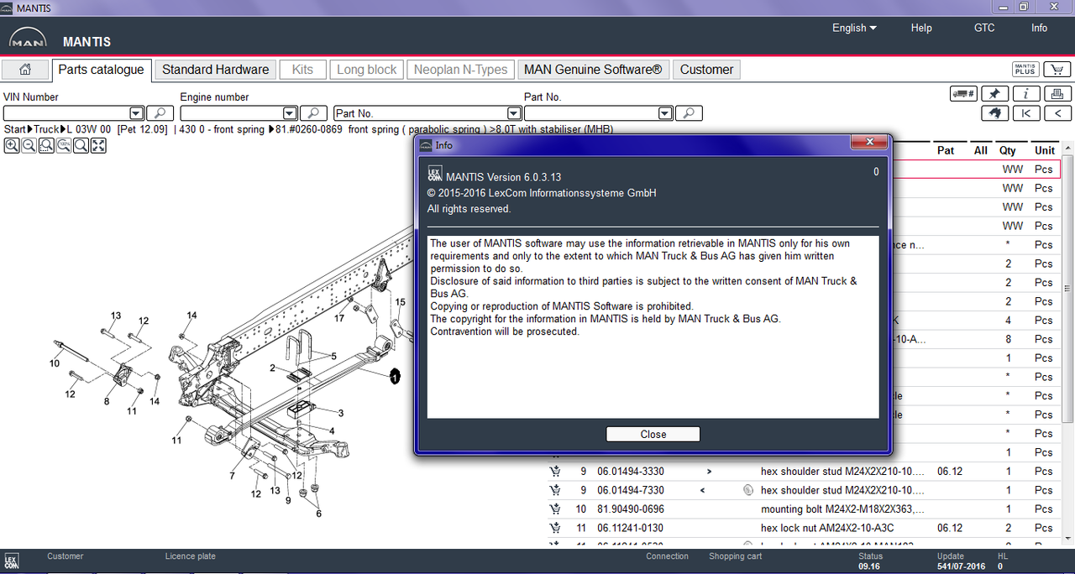Open the Info menu
Screen dimensions: 1075x574
pyautogui.click(x=1039, y=28)
